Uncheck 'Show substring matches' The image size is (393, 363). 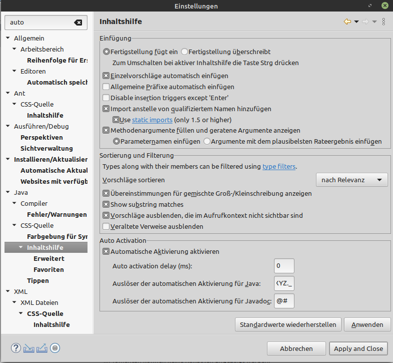pyautogui.click(x=106, y=204)
